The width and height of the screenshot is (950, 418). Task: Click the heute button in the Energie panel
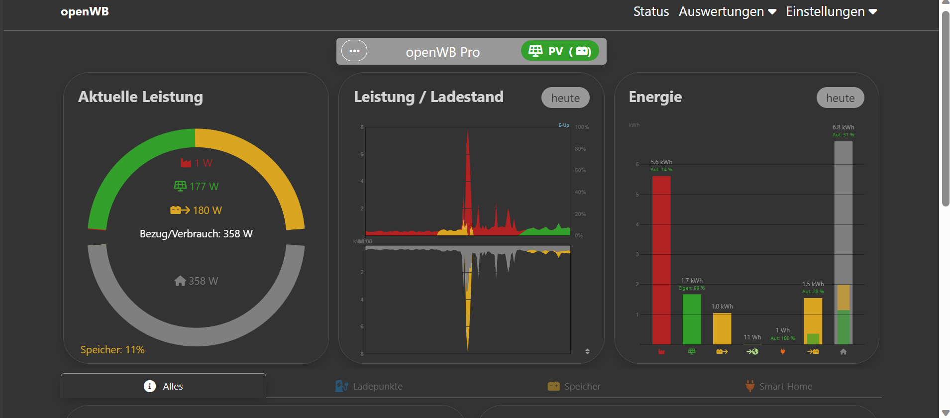click(x=841, y=98)
